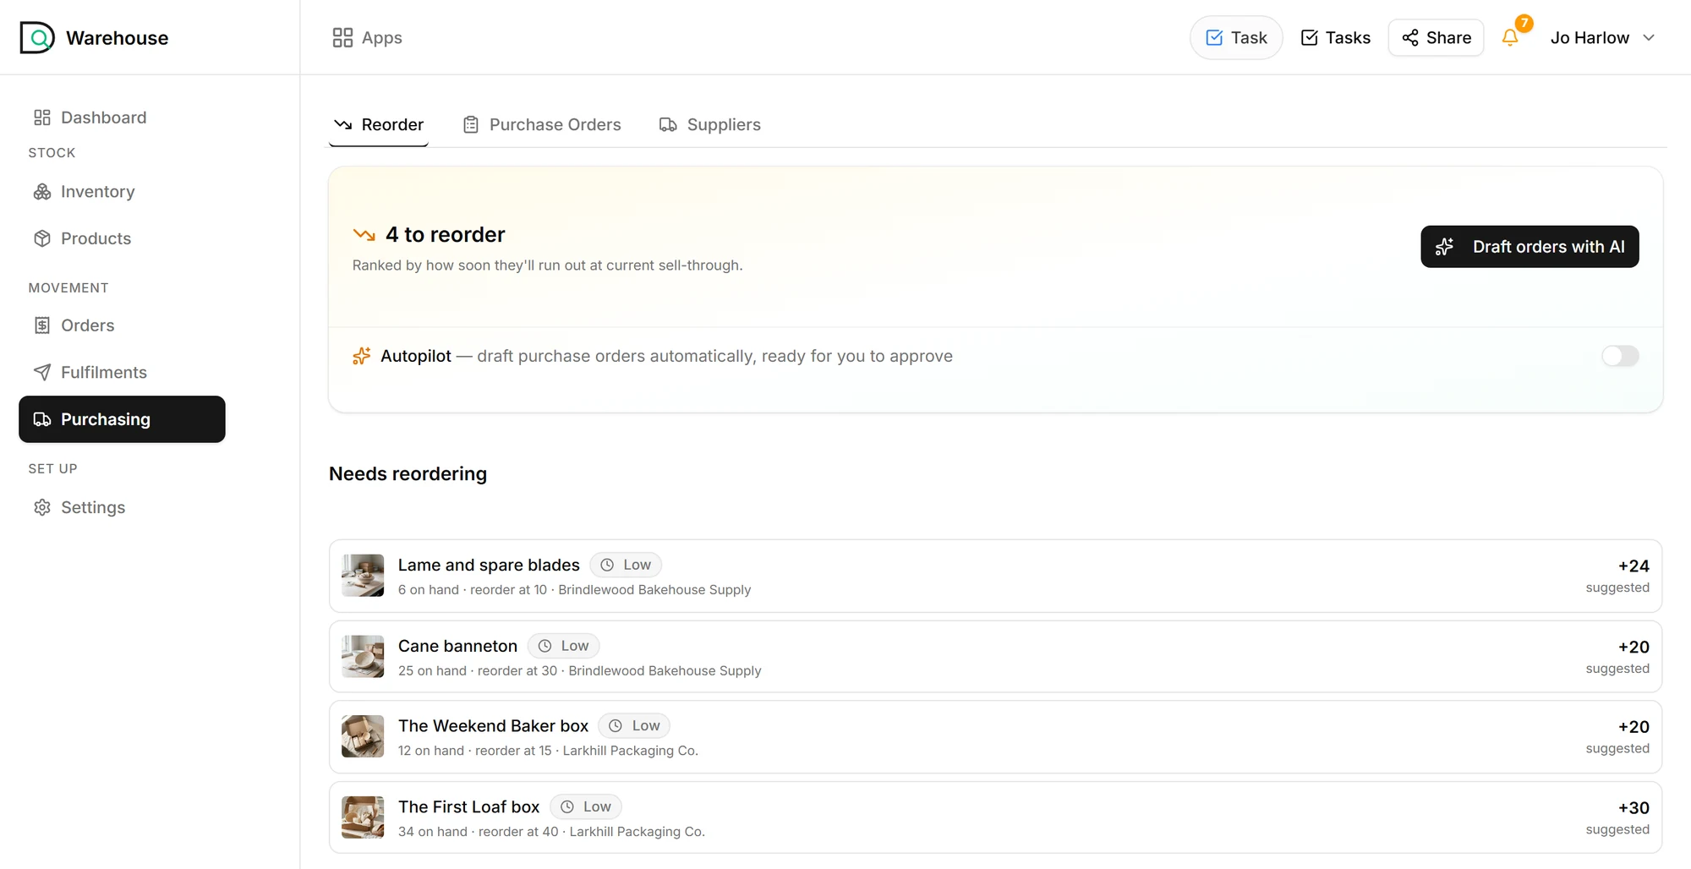Select Purchasing in the sidebar
Screen dimensions: 1691x869
122,419
